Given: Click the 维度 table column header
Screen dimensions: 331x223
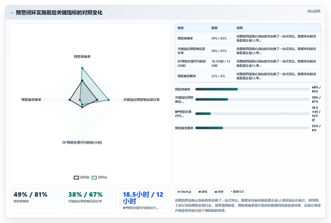Looking at the screenshot, I should pos(181,28).
